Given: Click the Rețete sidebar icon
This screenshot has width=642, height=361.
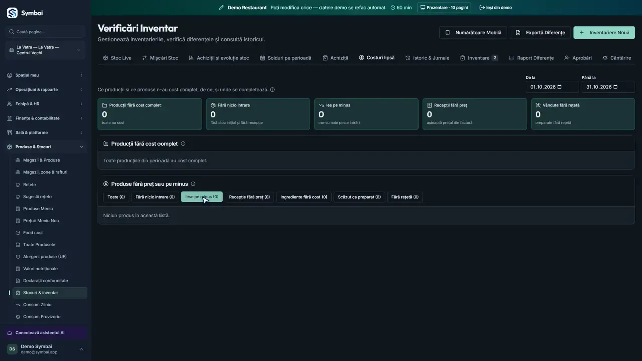Looking at the screenshot, I should [18, 185].
